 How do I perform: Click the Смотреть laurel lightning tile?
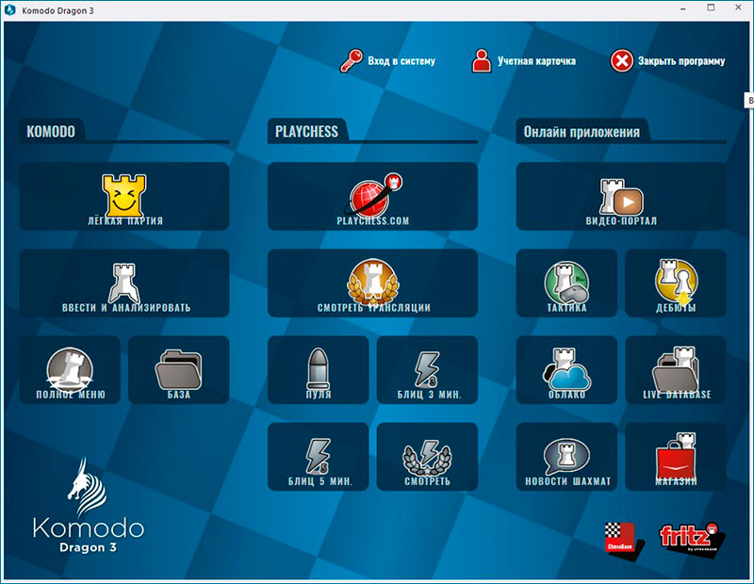pyautogui.click(x=427, y=456)
